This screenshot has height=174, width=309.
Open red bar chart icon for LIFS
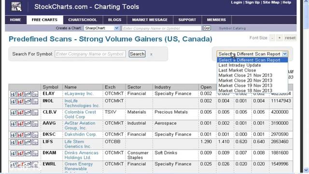tap(21, 142)
